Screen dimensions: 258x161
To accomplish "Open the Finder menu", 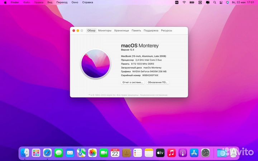I will tap(15, 2).
